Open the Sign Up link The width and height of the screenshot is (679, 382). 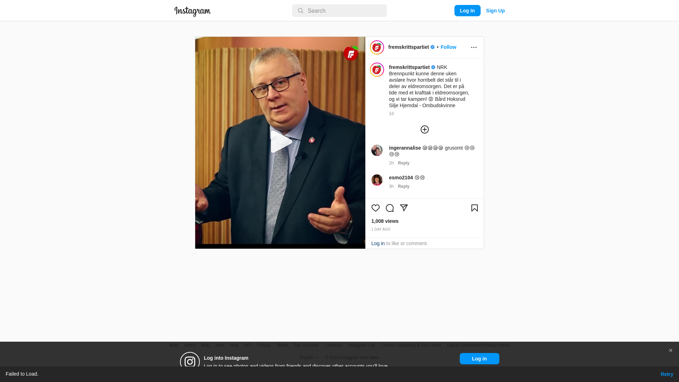coord(495,11)
